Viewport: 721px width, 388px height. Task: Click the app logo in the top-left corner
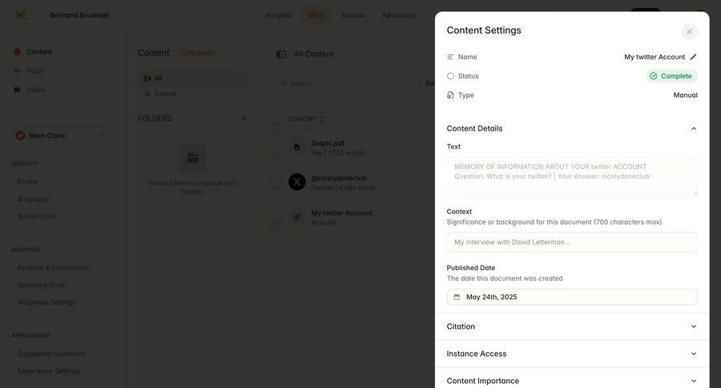(21, 15)
